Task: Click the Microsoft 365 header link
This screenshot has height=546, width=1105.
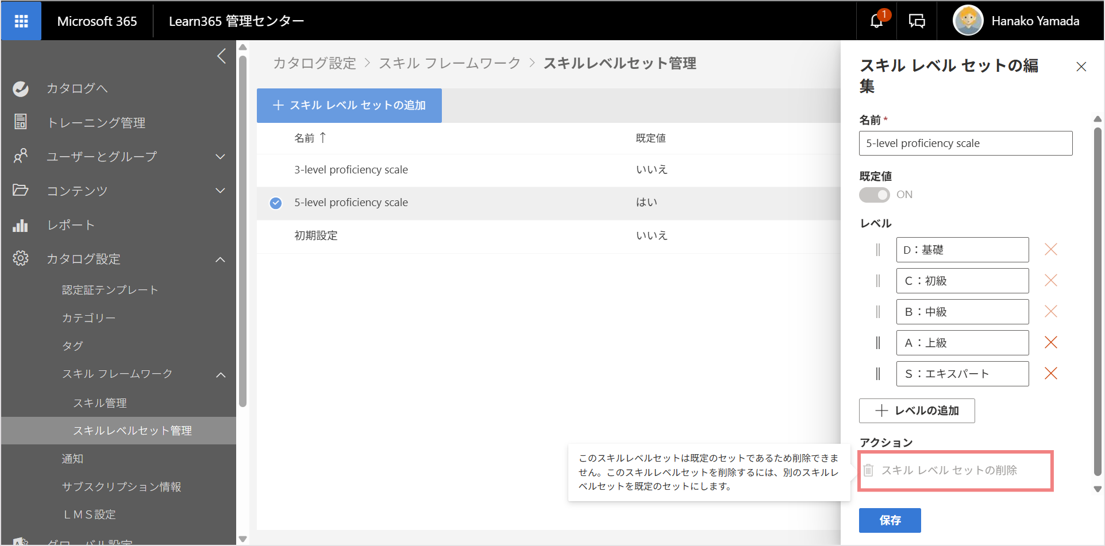Action: (97, 21)
